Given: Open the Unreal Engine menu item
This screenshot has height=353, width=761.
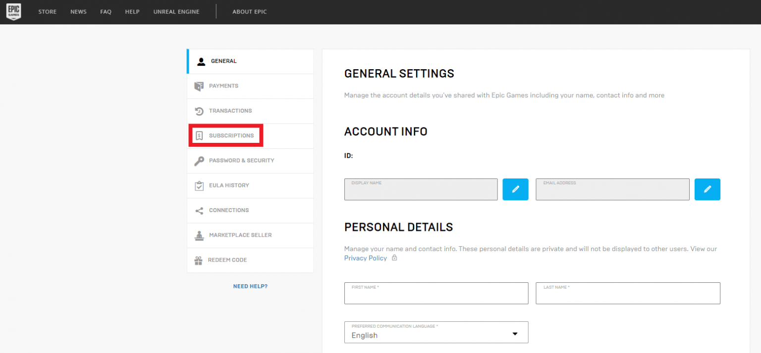Looking at the screenshot, I should pyautogui.click(x=176, y=11).
